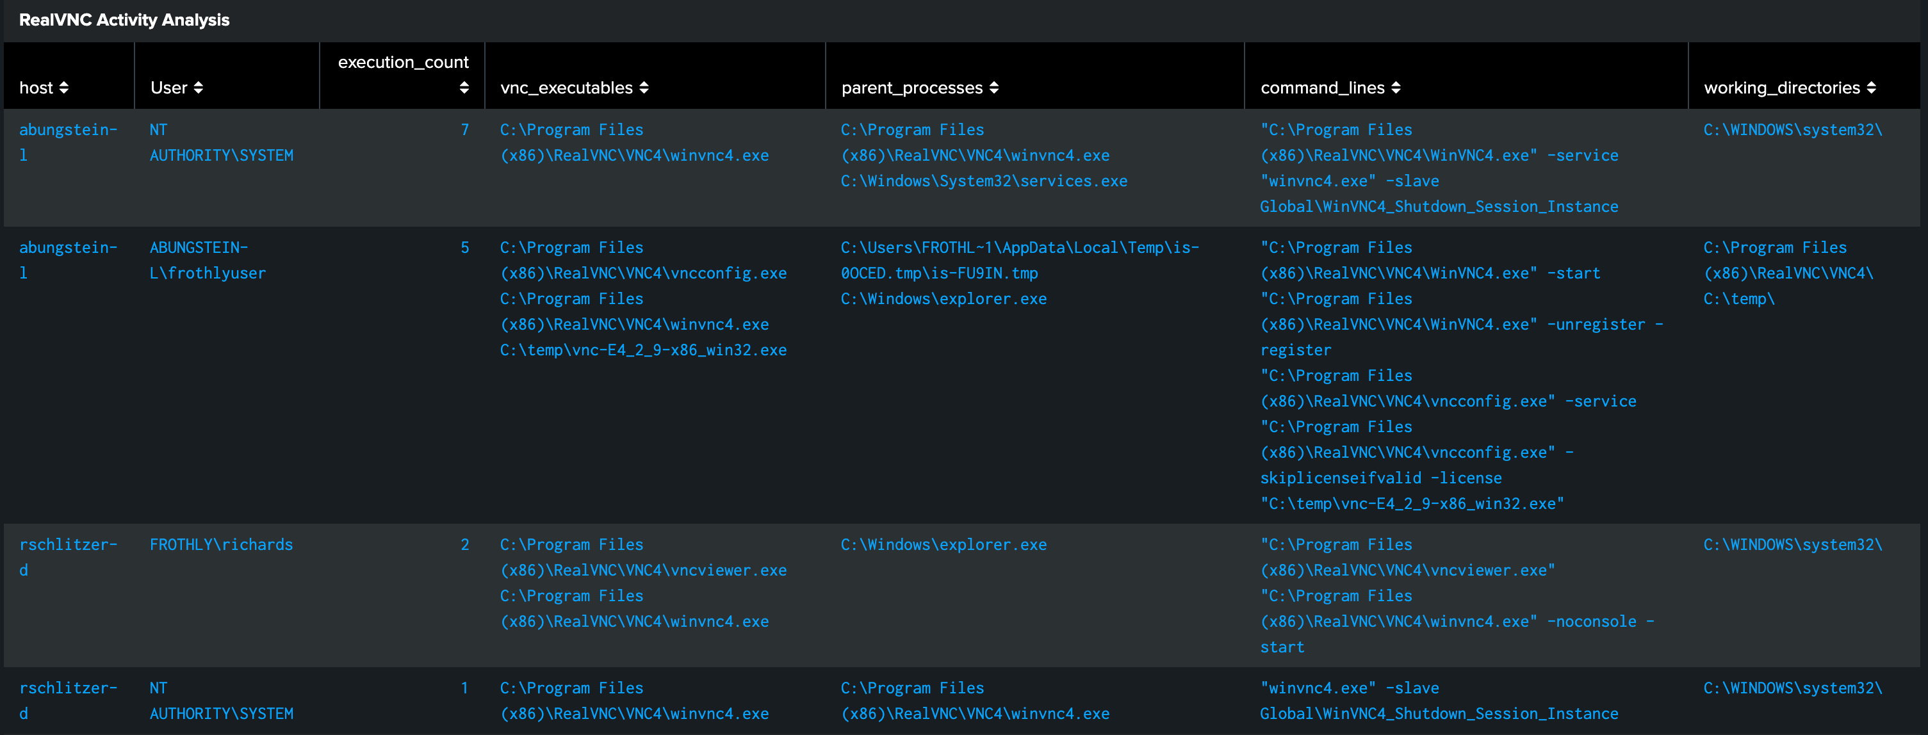1928x735 pixels.
Task: Click the sort arrows beside User header
Action: (x=199, y=88)
